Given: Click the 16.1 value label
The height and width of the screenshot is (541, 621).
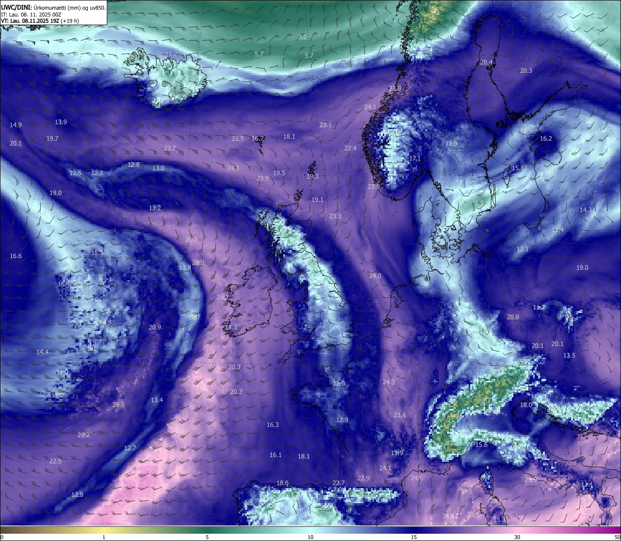Looking at the screenshot, I should point(276,455).
